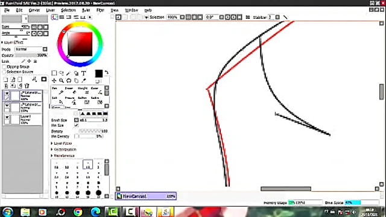Click the canvas horizontal scrollbar thumb
386x217 pixels.
click(286, 189)
